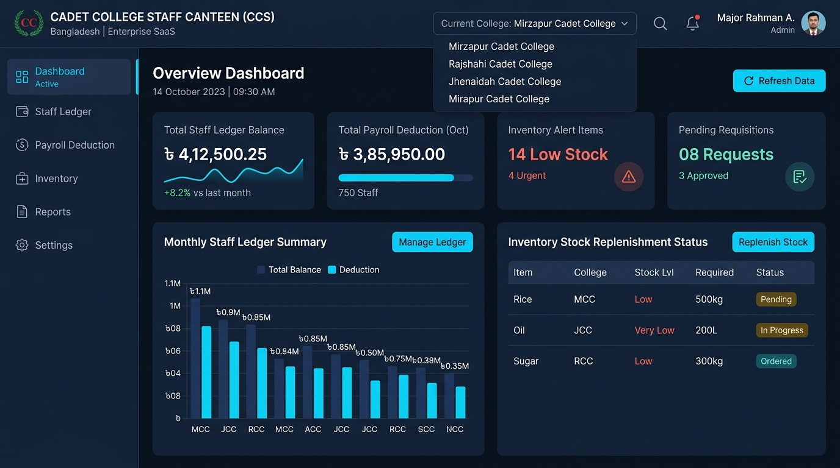Click the Replenish Stock button
Viewport: 840px width, 468px height.
[773, 242]
